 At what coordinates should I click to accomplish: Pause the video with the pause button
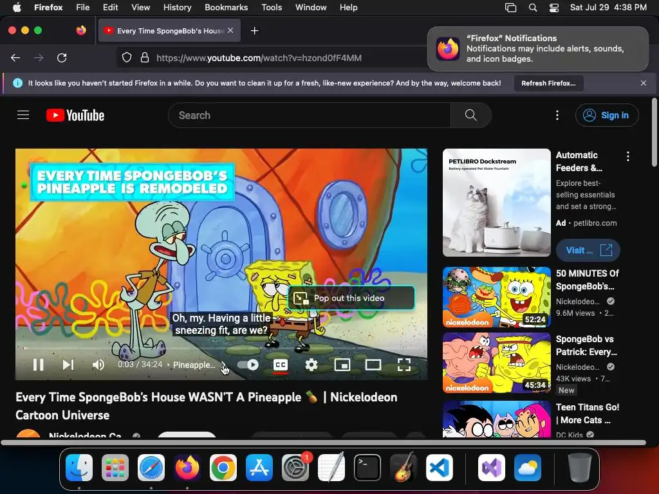(38, 365)
